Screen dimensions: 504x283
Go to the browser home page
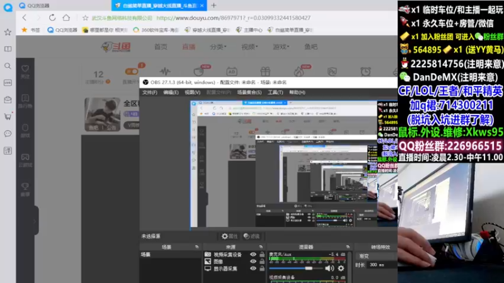coord(66,18)
